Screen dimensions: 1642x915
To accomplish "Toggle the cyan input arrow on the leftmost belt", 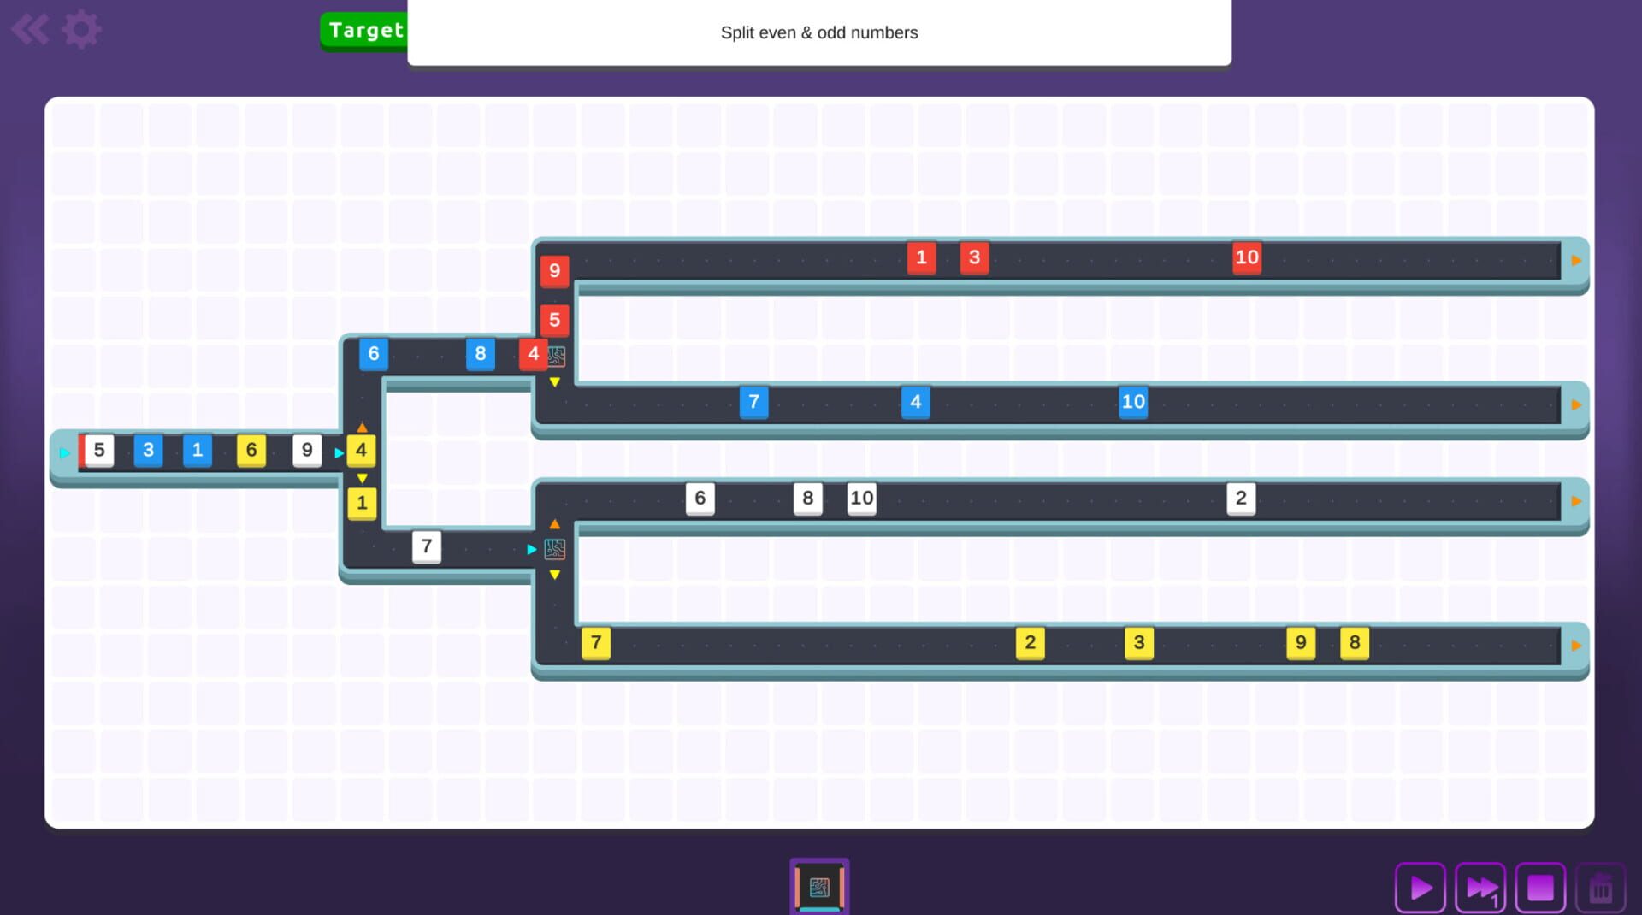I will point(64,453).
